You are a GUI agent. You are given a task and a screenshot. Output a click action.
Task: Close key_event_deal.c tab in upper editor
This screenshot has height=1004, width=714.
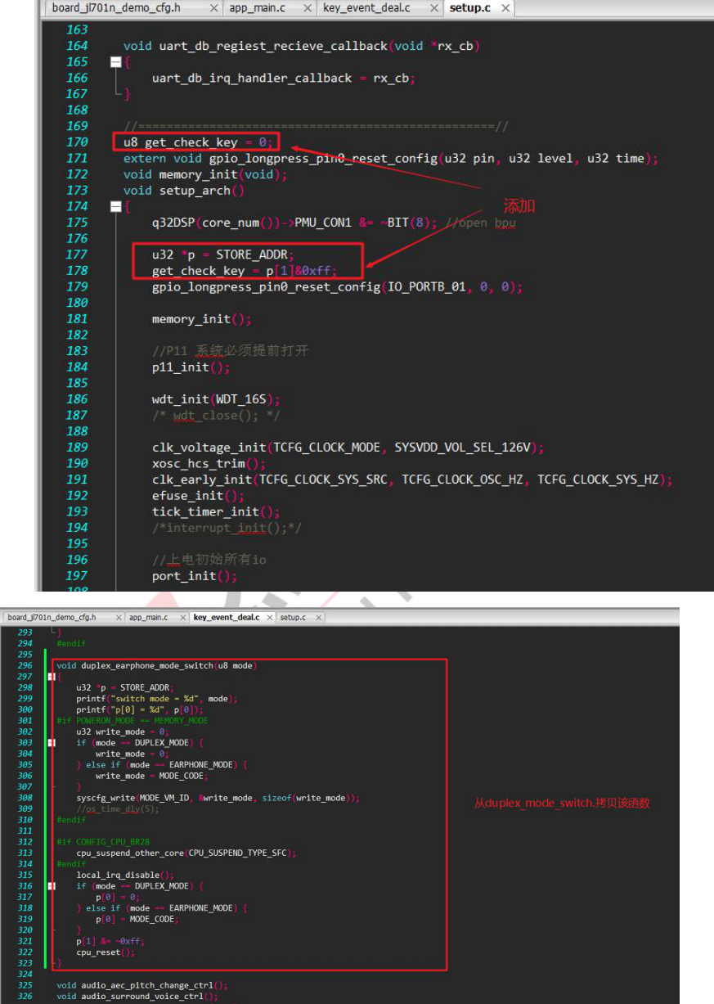point(433,8)
